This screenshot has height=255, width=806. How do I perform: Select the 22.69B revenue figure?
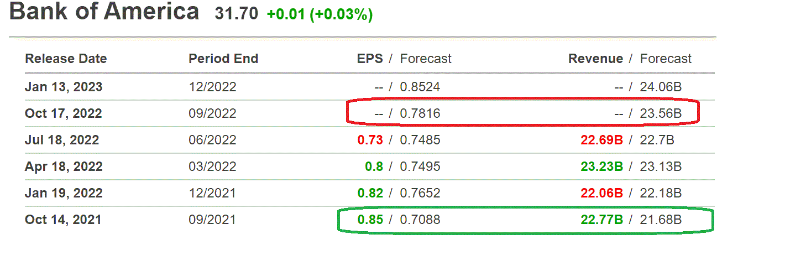[601, 140]
